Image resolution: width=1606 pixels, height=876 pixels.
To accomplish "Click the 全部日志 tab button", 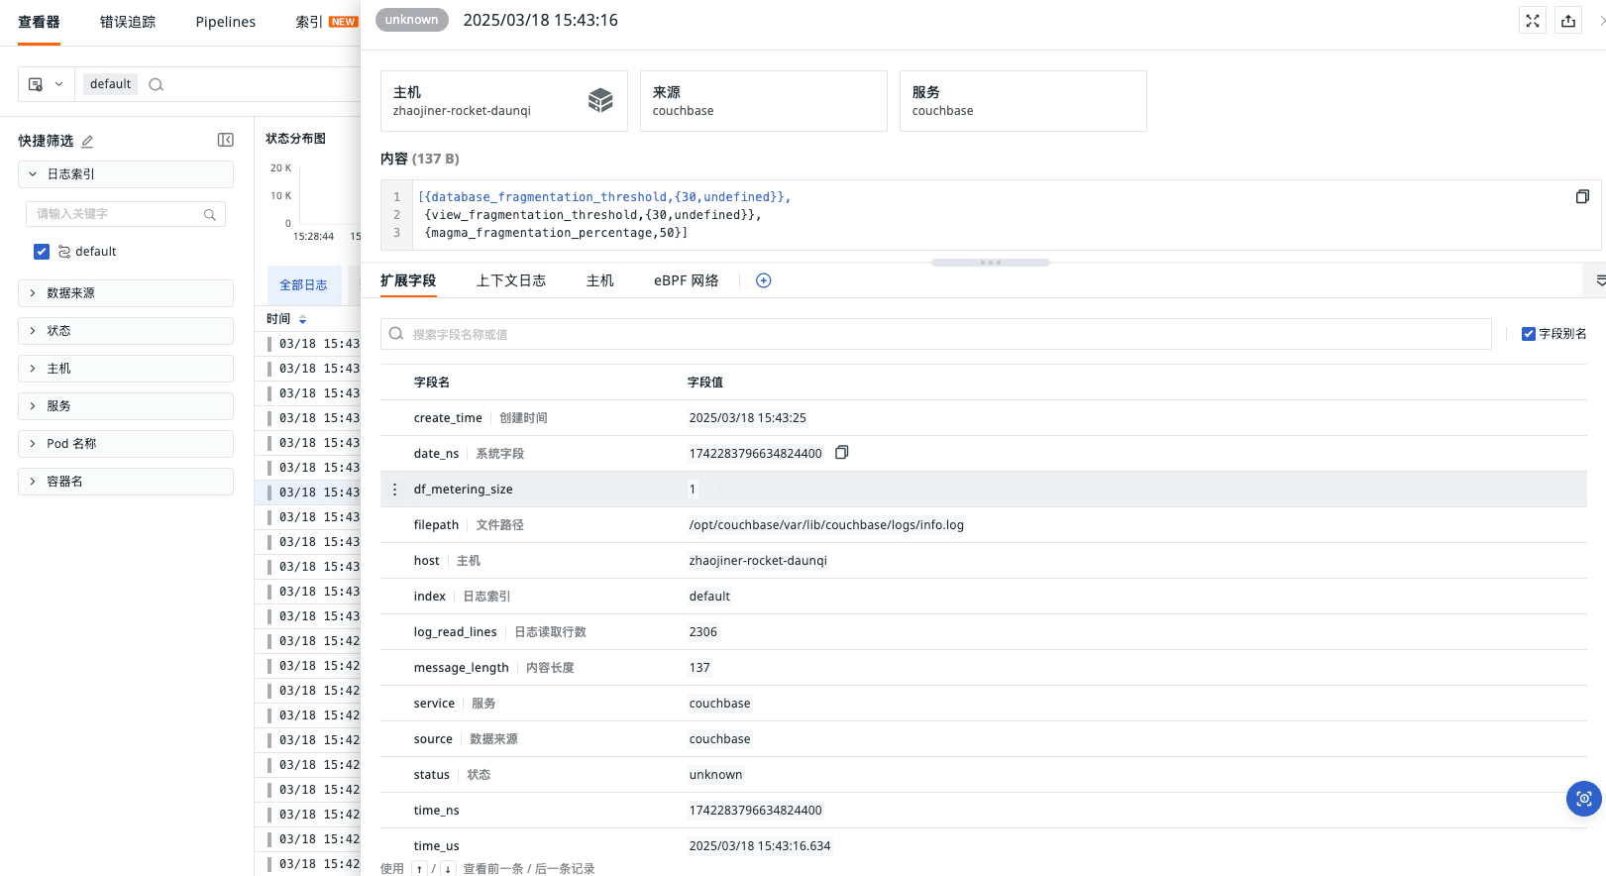I will pos(303,285).
